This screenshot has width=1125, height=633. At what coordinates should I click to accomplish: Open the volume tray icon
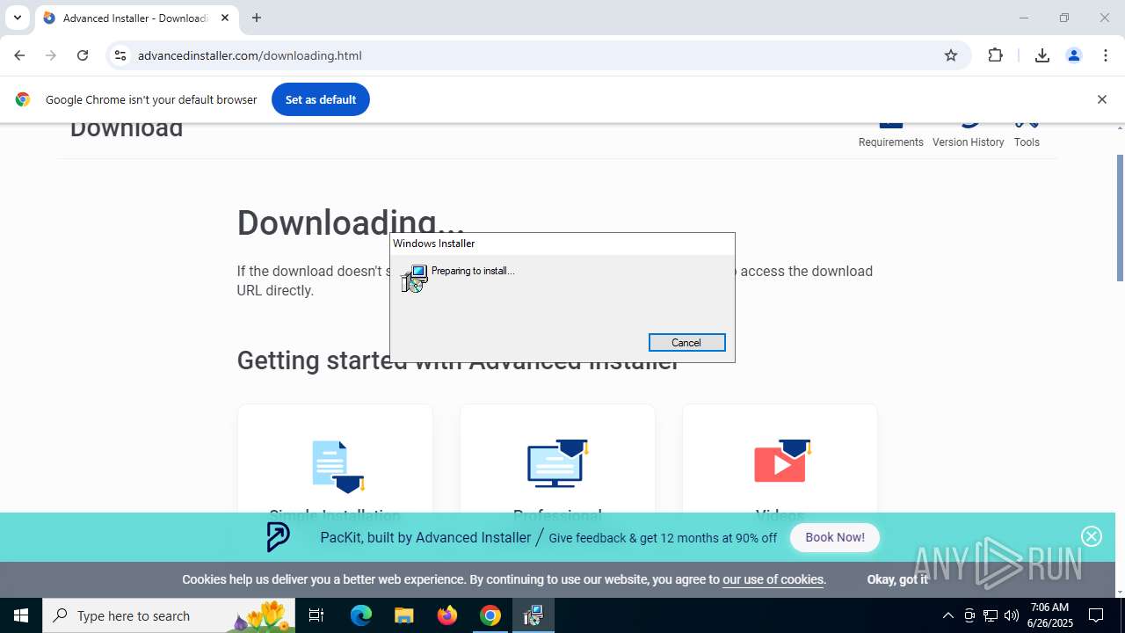(1012, 615)
